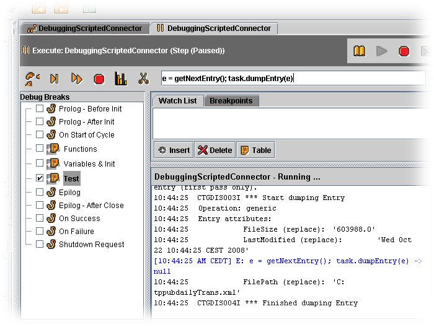
Task: Enable On Start of Cycle breakpoint checkbox
Action: coord(40,134)
